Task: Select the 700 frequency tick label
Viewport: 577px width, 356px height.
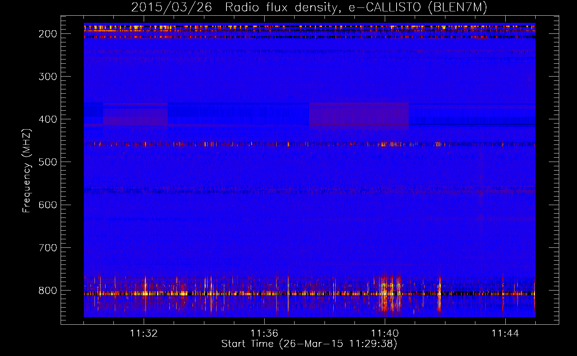Action: click(48, 247)
